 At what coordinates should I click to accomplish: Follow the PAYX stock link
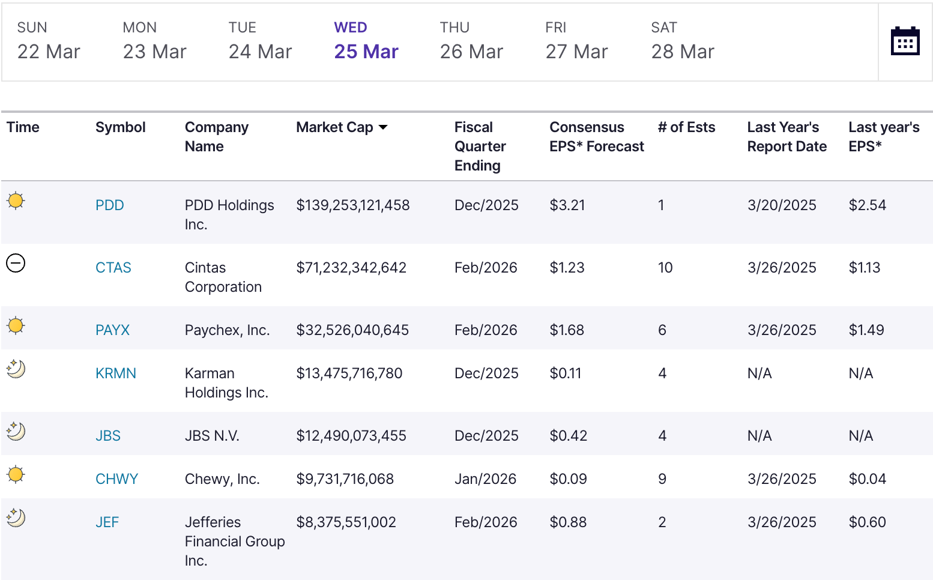[113, 330]
